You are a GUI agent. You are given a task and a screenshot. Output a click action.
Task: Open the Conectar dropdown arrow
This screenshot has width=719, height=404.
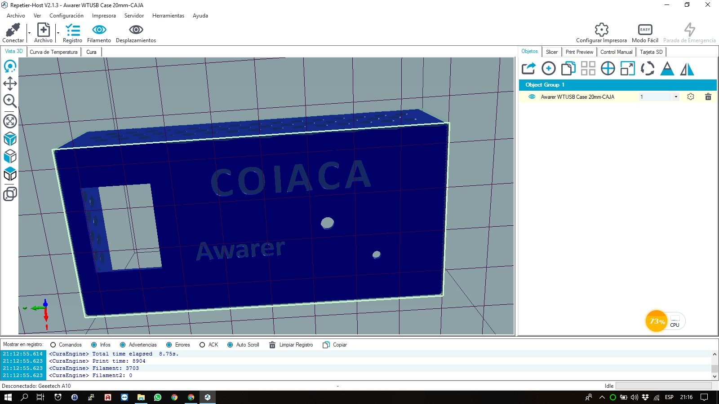(29, 33)
